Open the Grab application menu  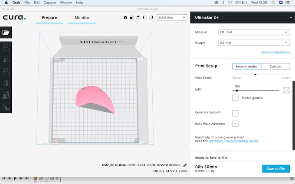point(16,3)
